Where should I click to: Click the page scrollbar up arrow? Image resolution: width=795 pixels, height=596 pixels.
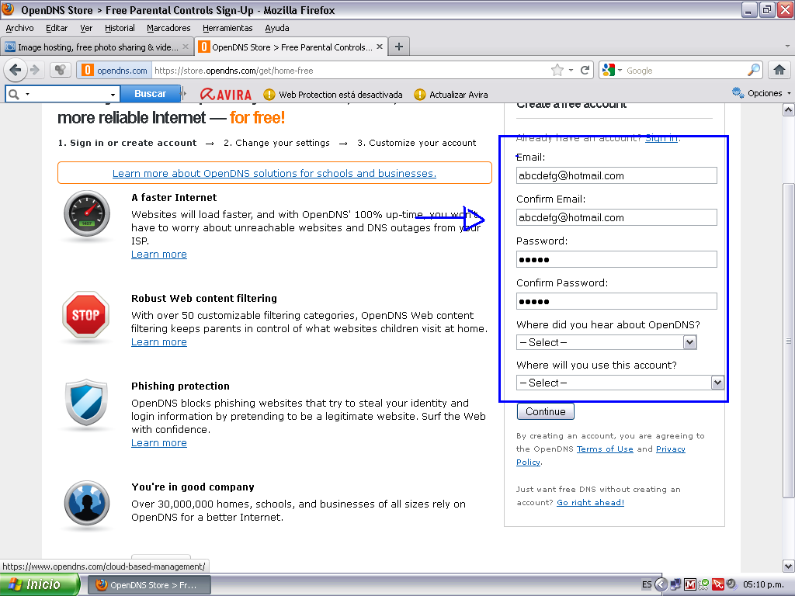789,110
